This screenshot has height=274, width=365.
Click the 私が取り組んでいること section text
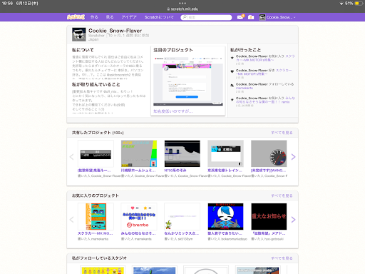(109, 102)
